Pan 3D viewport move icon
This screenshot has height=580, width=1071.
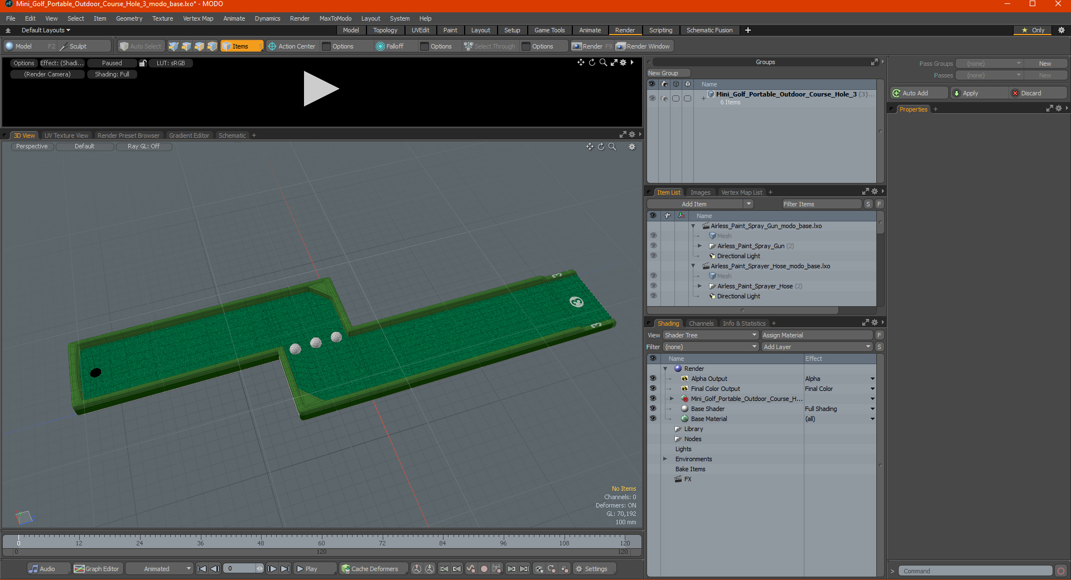click(x=590, y=147)
